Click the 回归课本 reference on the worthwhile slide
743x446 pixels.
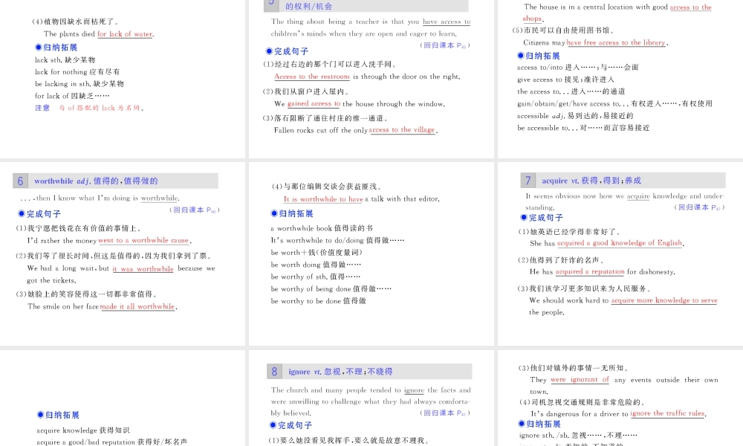tap(194, 210)
